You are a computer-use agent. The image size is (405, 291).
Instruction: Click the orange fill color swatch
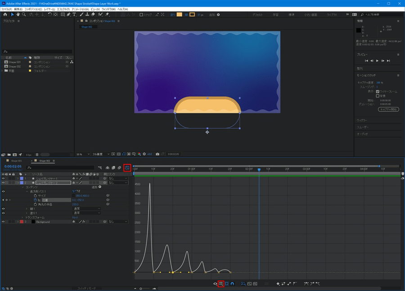point(180,14)
